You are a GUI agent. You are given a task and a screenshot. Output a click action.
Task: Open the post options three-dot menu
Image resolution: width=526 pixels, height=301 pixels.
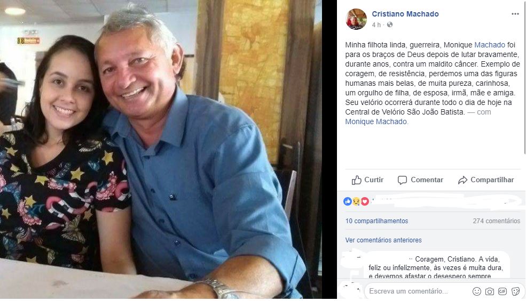click(515, 14)
